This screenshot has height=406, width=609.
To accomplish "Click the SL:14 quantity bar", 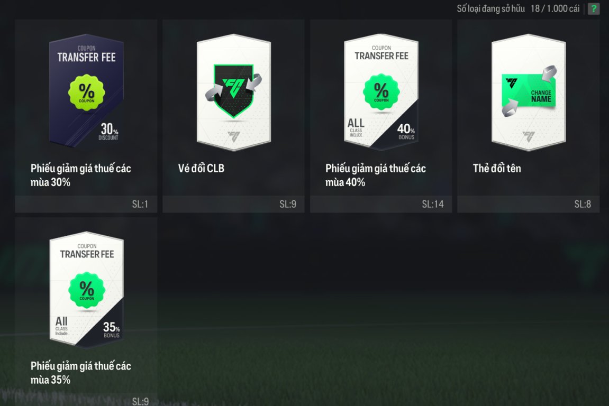I will 381,204.
